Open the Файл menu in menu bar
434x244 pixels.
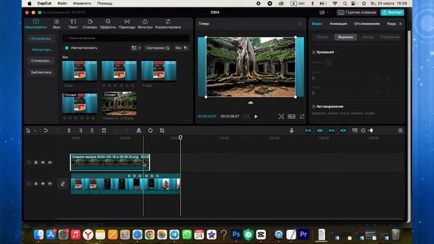62,3
